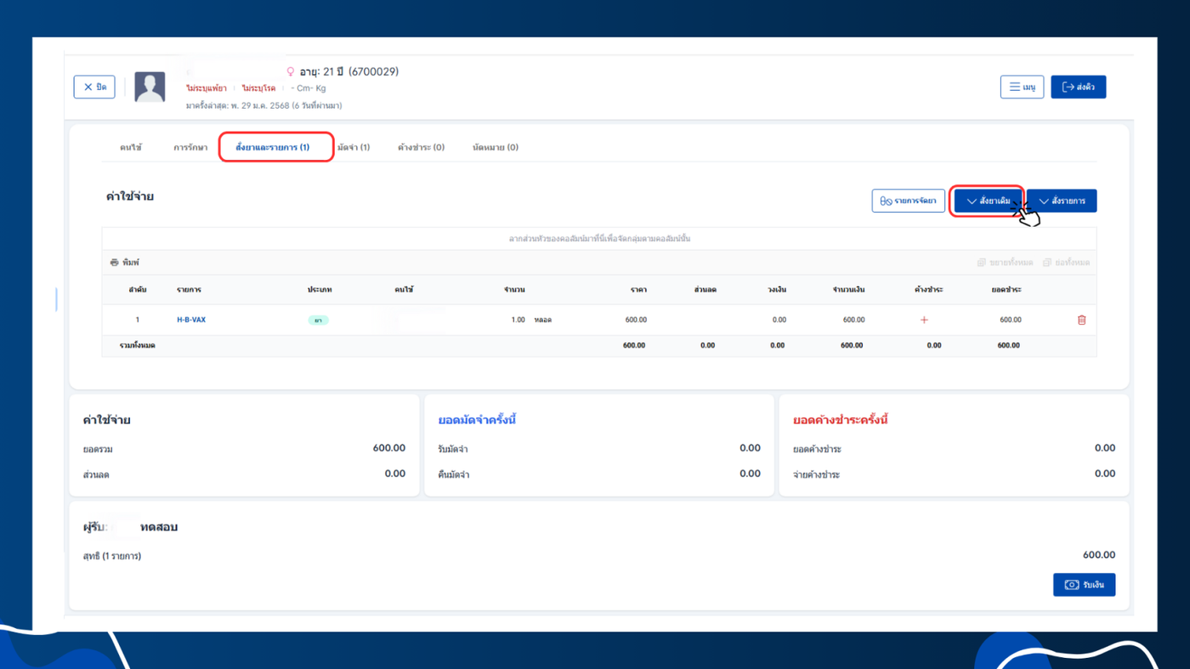
Task: Close the patient record with the ปิด button
Action: click(x=94, y=87)
